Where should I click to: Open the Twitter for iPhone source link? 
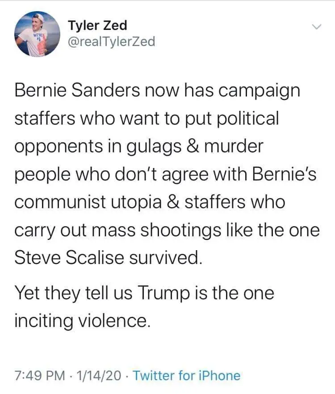click(x=187, y=376)
